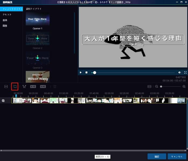Minimize the video editor window
The height and width of the screenshot is (161, 188).
[x=177, y=2]
